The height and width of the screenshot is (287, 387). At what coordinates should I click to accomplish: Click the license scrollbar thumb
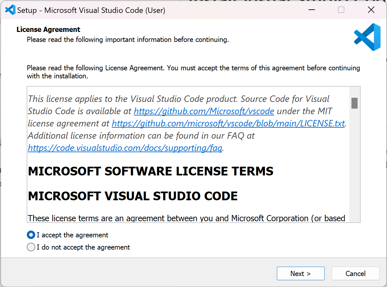(355, 103)
